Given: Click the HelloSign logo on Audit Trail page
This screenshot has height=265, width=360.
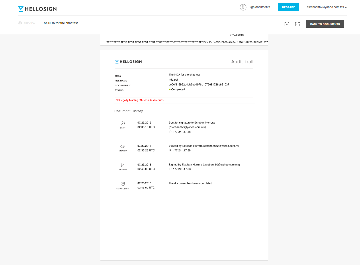Looking at the screenshot, I should [128, 61].
